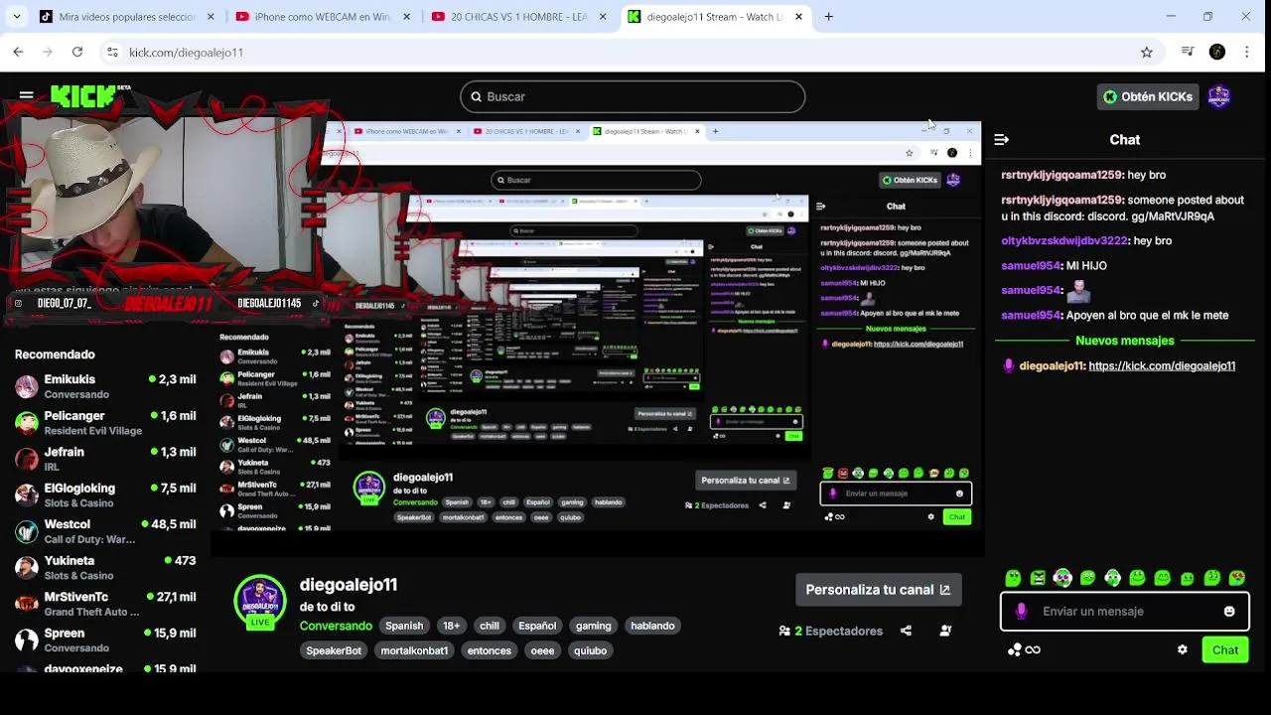
Task: Click the add-user icon beside share
Action: coord(945,631)
